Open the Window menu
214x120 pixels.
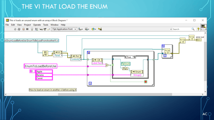(54, 25)
